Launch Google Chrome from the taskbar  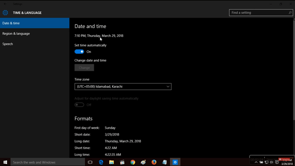(133, 162)
